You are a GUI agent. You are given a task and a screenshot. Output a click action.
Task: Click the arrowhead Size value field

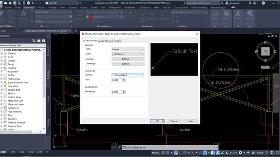(117, 80)
